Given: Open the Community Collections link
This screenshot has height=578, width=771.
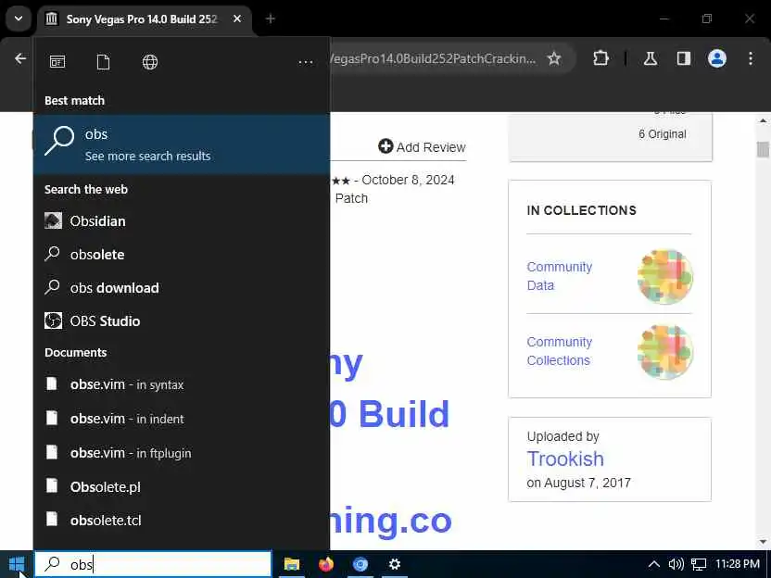Looking at the screenshot, I should 560,351.
